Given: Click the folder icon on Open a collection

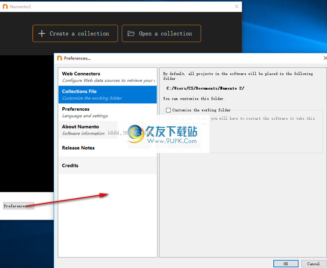Looking at the screenshot, I should click(131, 33).
